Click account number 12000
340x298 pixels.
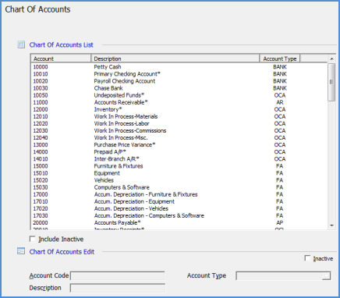41,109
